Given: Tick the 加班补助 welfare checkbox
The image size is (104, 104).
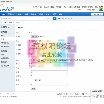Looking at the screenshot, I should 87,60.
